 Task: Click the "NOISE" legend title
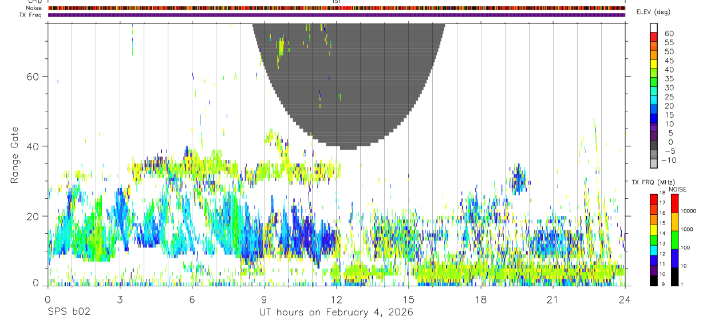[x=677, y=189]
